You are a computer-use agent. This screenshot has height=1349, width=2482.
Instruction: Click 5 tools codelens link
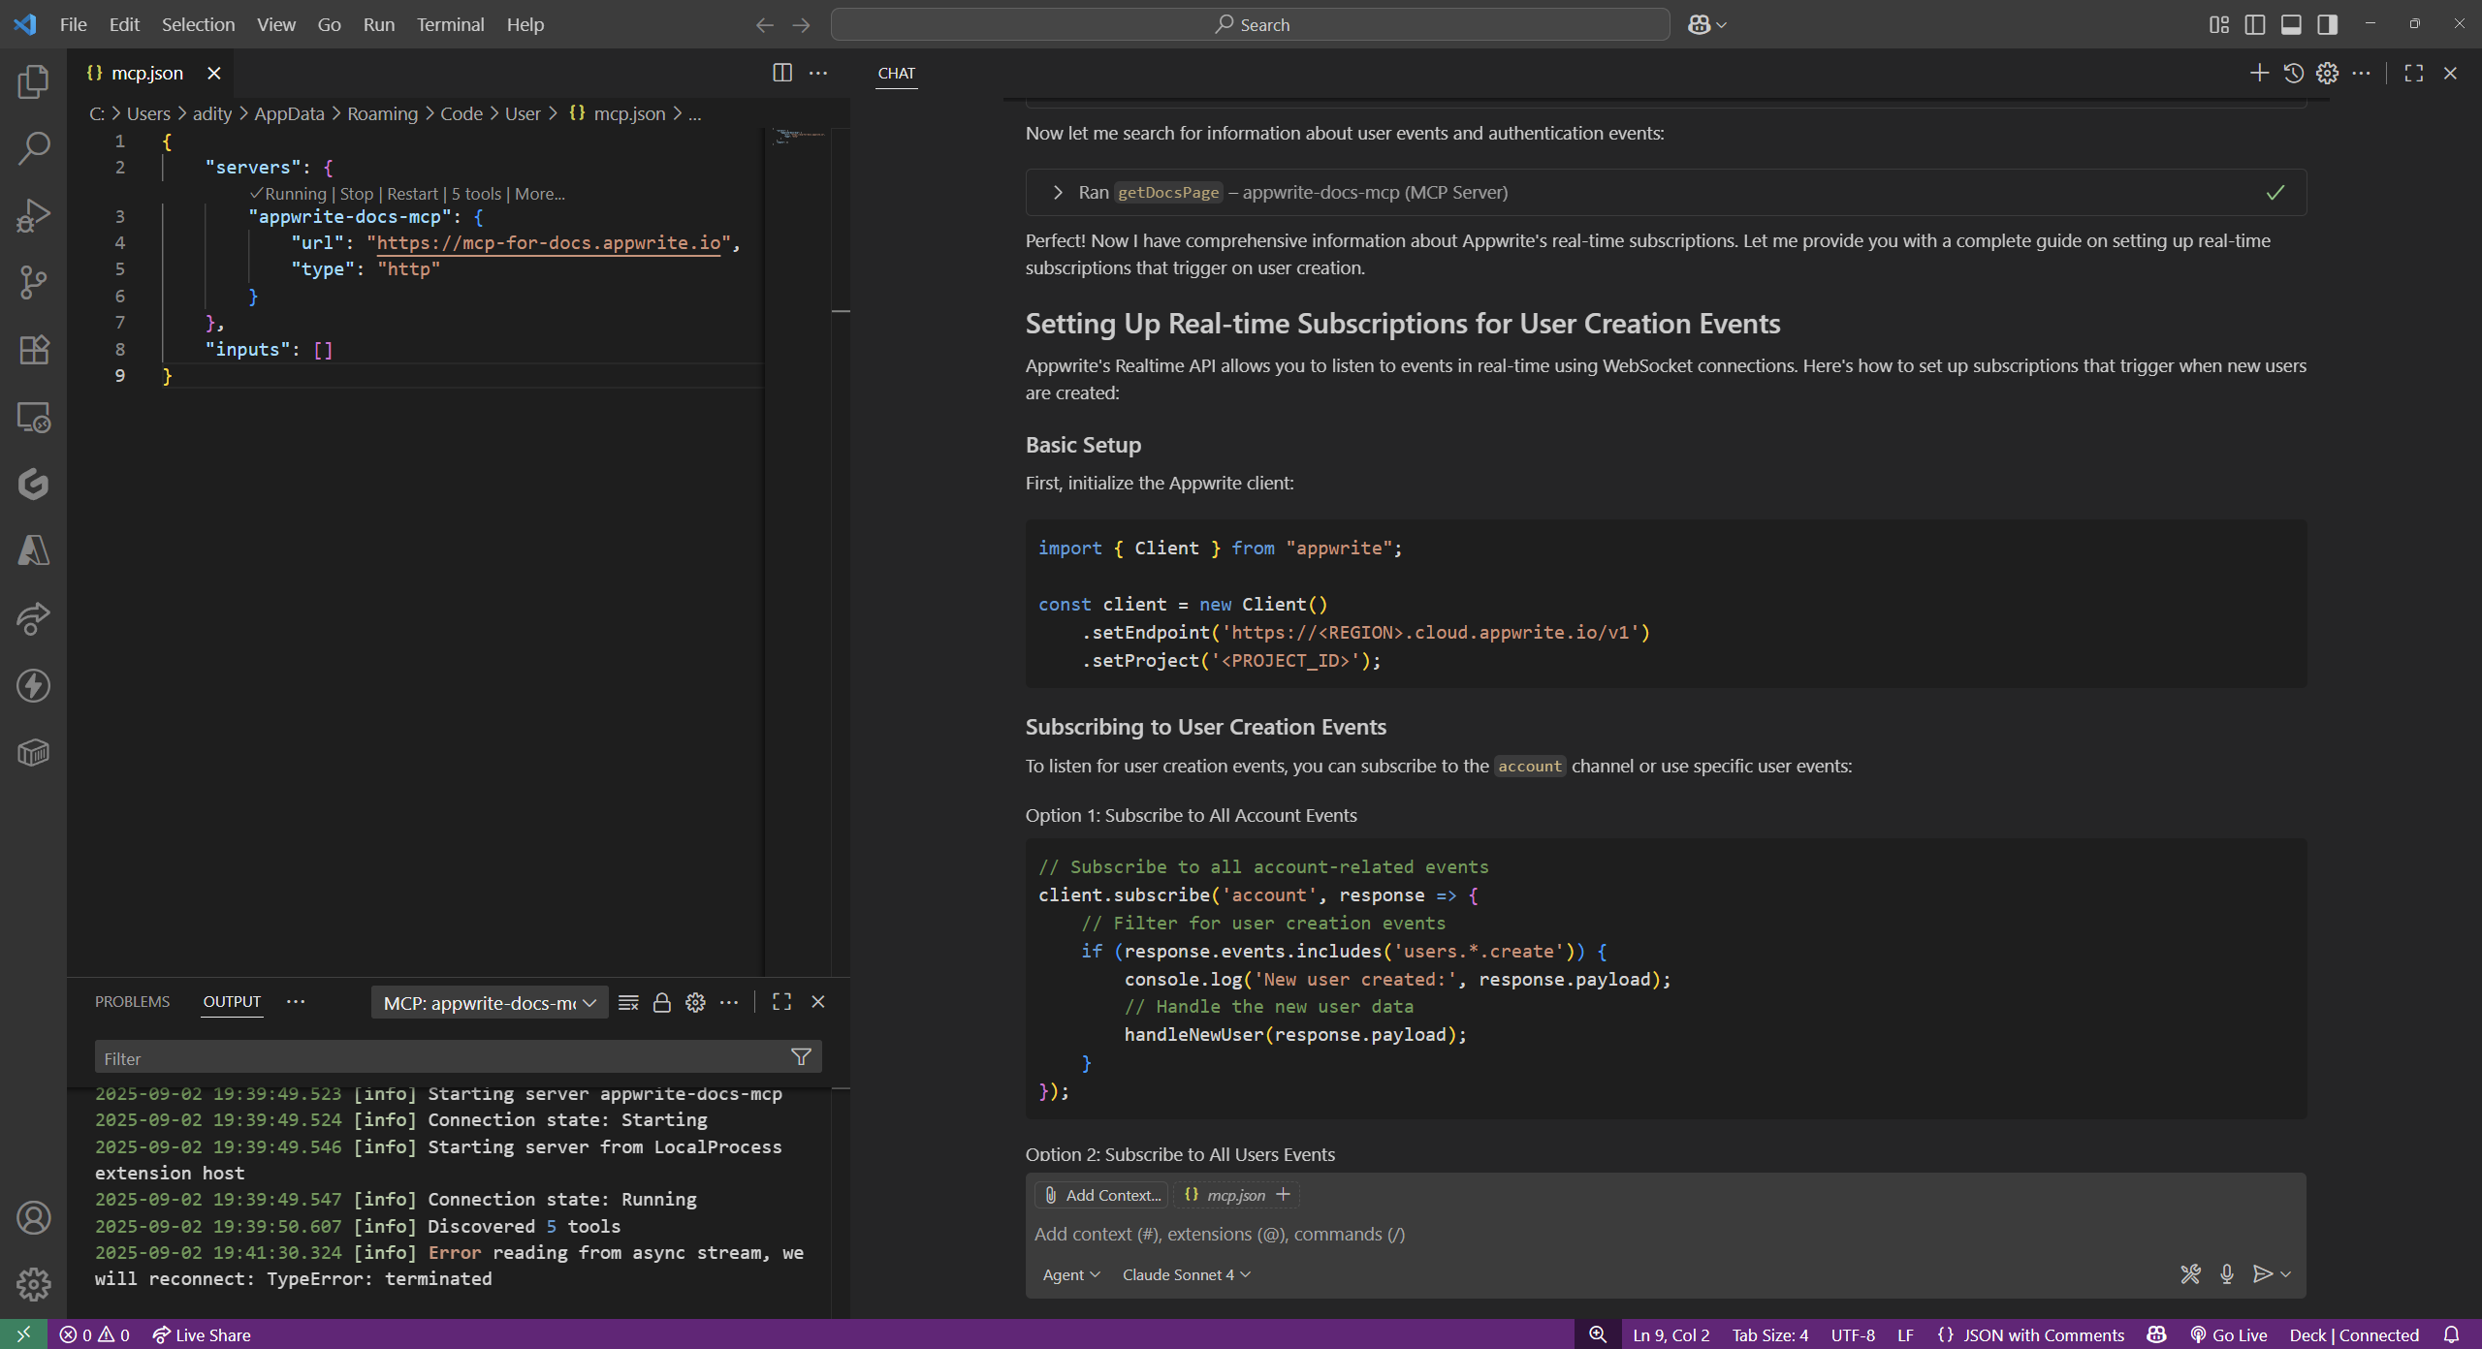[x=476, y=194]
